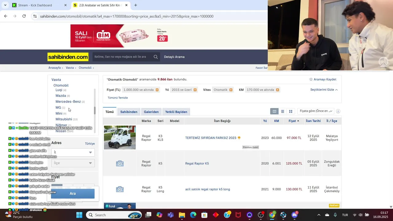Reload the sahibinden page

coord(24,16)
